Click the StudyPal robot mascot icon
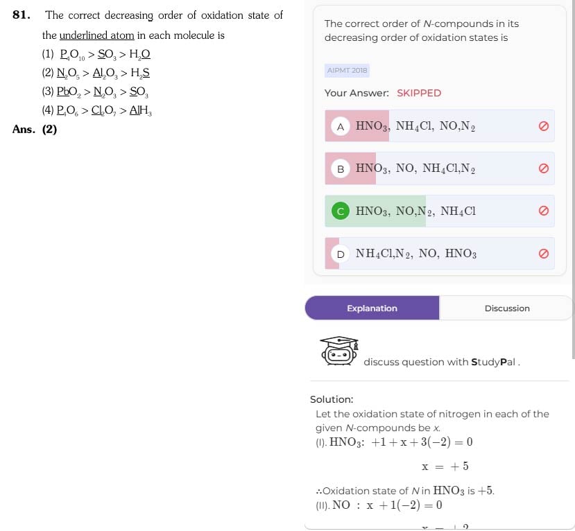Screen dimensions: 575x531 pos(339,351)
